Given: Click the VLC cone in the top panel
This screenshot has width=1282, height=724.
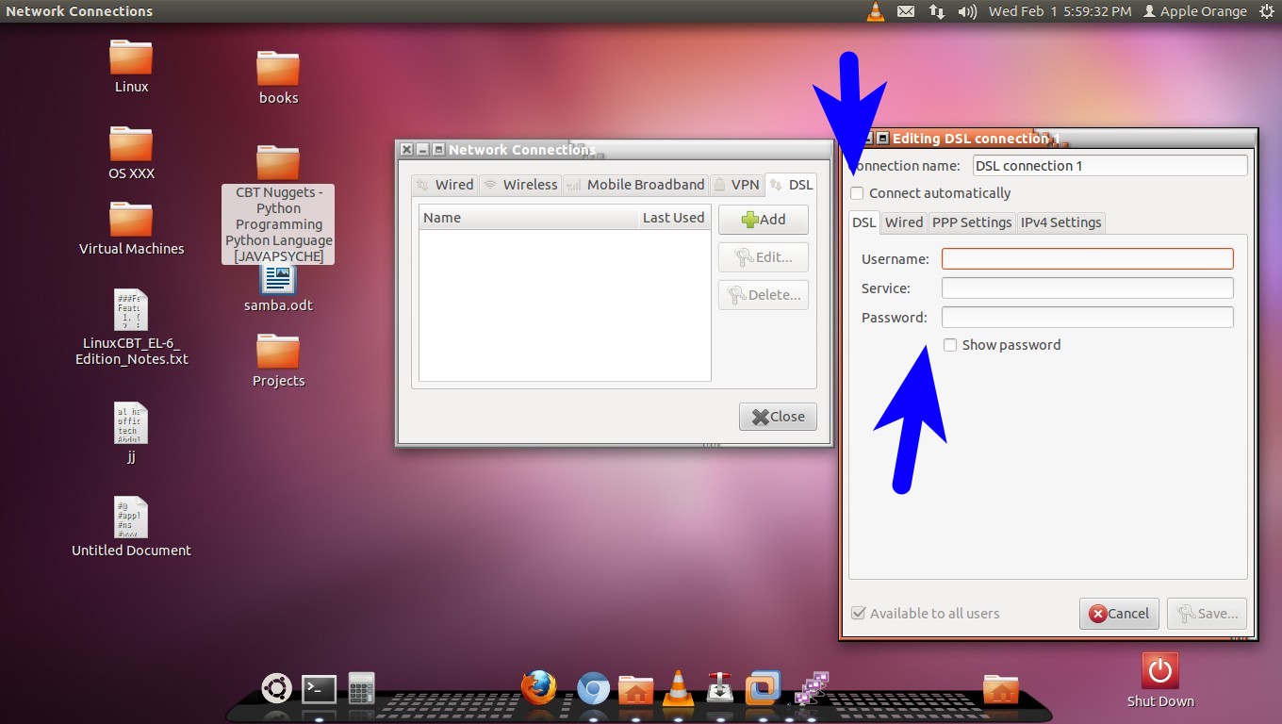Looking at the screenshot, I should click(x=876, y=11).
